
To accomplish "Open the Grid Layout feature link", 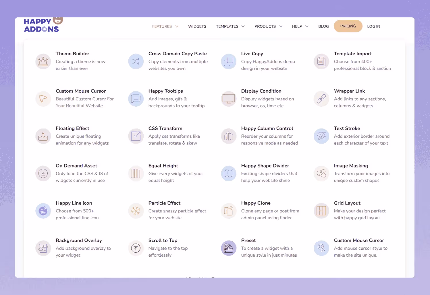I will 347,203.
